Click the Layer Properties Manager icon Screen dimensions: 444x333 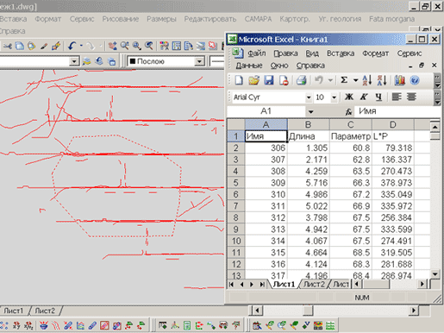[x=87, y=61]
